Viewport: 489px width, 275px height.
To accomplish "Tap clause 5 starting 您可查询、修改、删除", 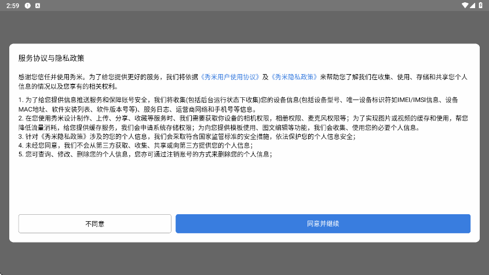I will click(145, 154).
